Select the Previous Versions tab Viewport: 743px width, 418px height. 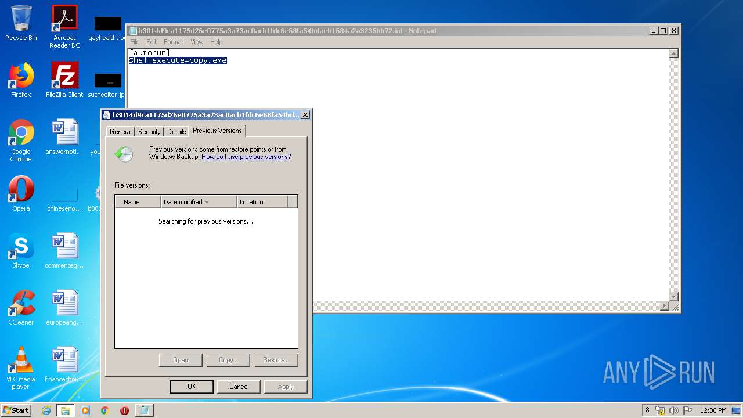coord(217,131)
